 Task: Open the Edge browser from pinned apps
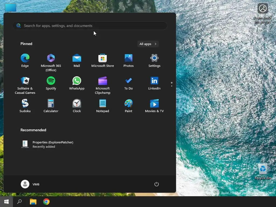(x=25, y=61)
